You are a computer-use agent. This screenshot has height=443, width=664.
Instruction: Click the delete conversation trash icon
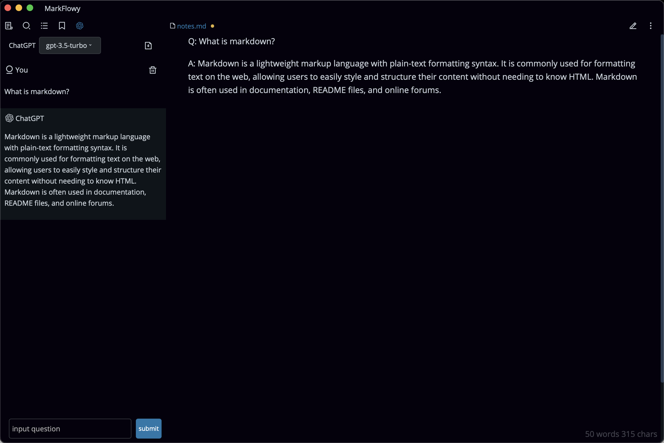tap(152, 70)
